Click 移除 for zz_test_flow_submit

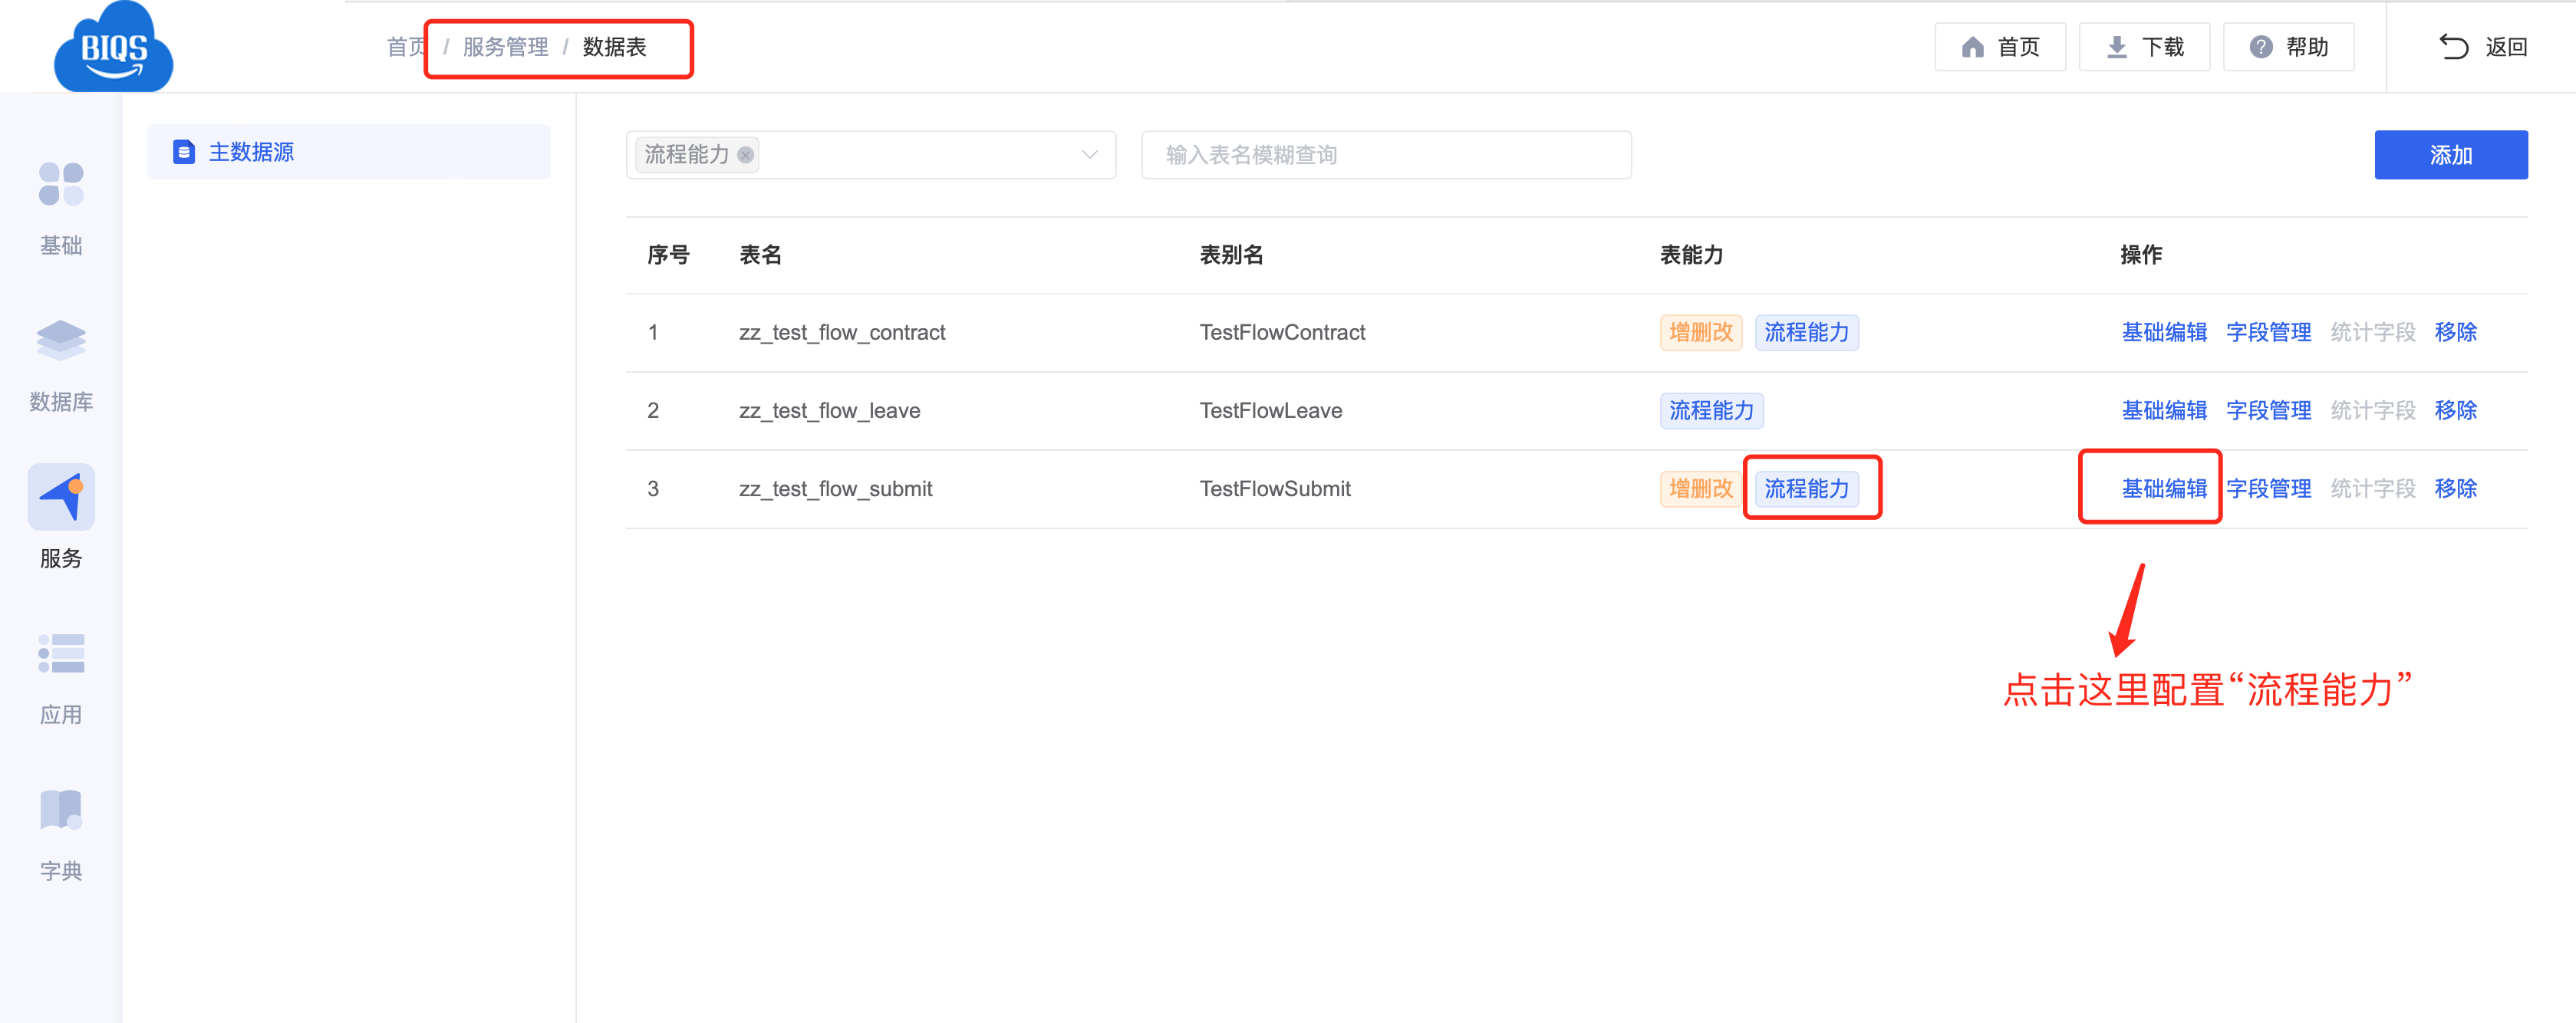tap(2455, 488)
